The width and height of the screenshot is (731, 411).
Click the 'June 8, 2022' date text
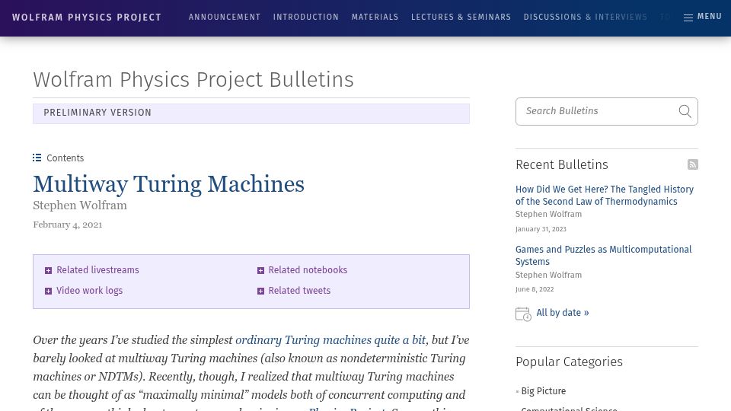pyautogui.click(x=535, y=289)
